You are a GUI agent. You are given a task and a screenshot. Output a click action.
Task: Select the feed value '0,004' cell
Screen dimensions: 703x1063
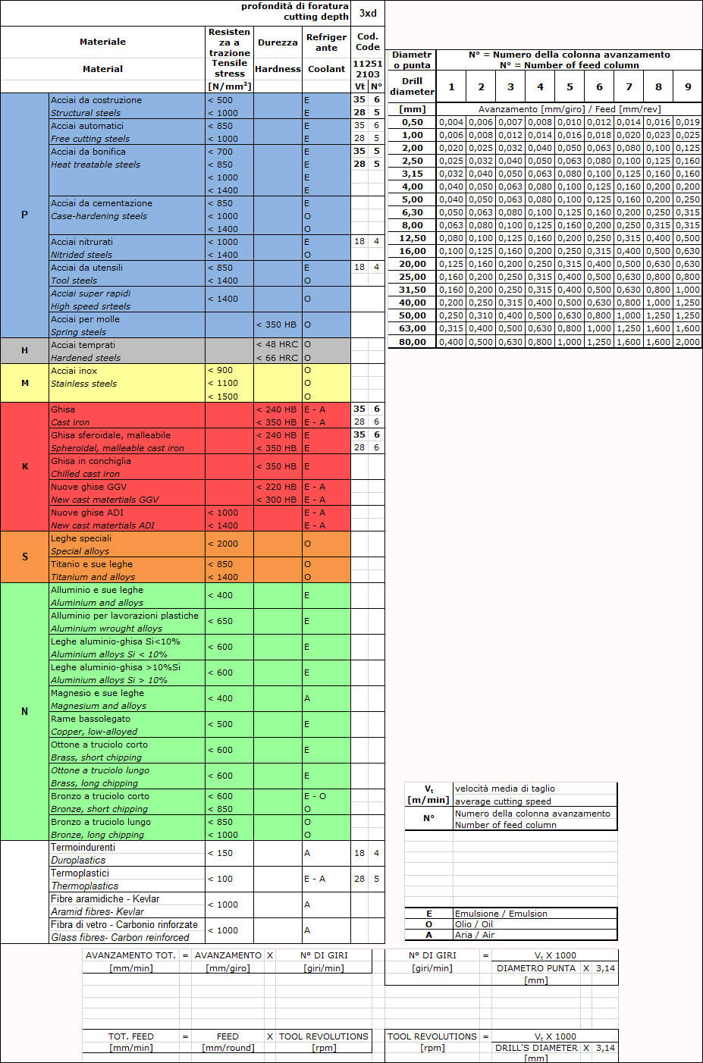pyautogui.click(x=451, y=123)
